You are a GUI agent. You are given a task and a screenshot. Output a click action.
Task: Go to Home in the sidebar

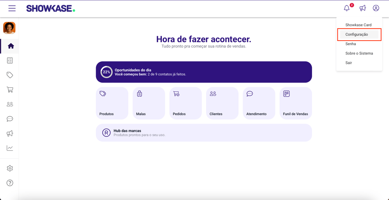click(10, 46)
